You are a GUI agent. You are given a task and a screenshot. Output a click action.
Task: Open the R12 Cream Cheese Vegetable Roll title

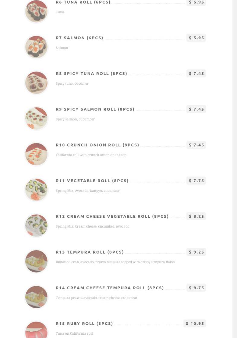coord(112,216)
